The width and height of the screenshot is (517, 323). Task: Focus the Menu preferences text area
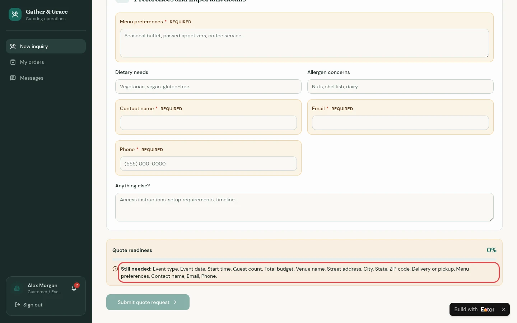(x=304, y=43)
